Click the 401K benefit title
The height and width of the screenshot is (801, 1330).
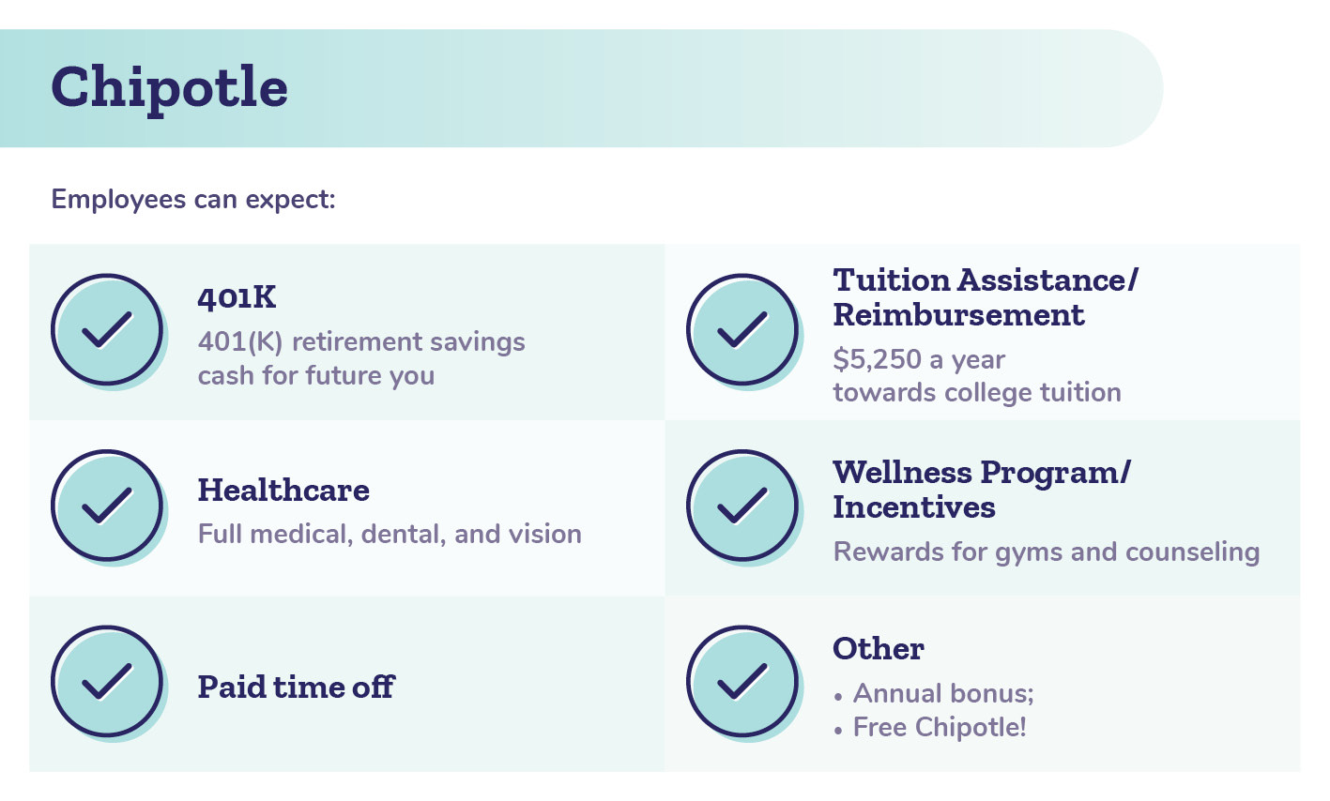click(x=237, y=298)
